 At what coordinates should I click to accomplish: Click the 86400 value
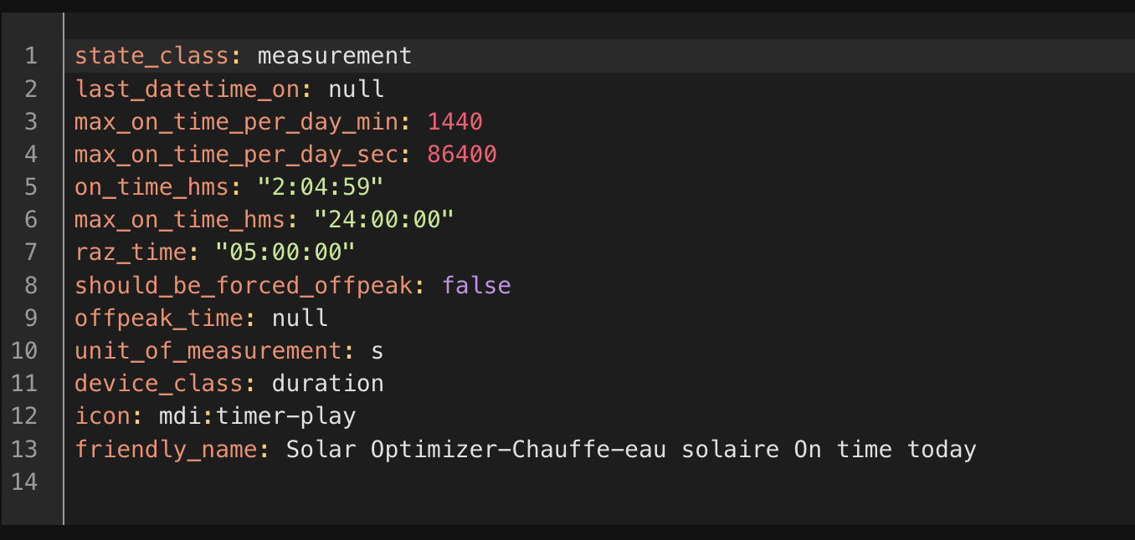462,155
